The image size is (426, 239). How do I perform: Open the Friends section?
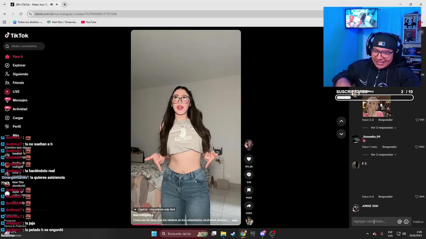click(18, 83)
